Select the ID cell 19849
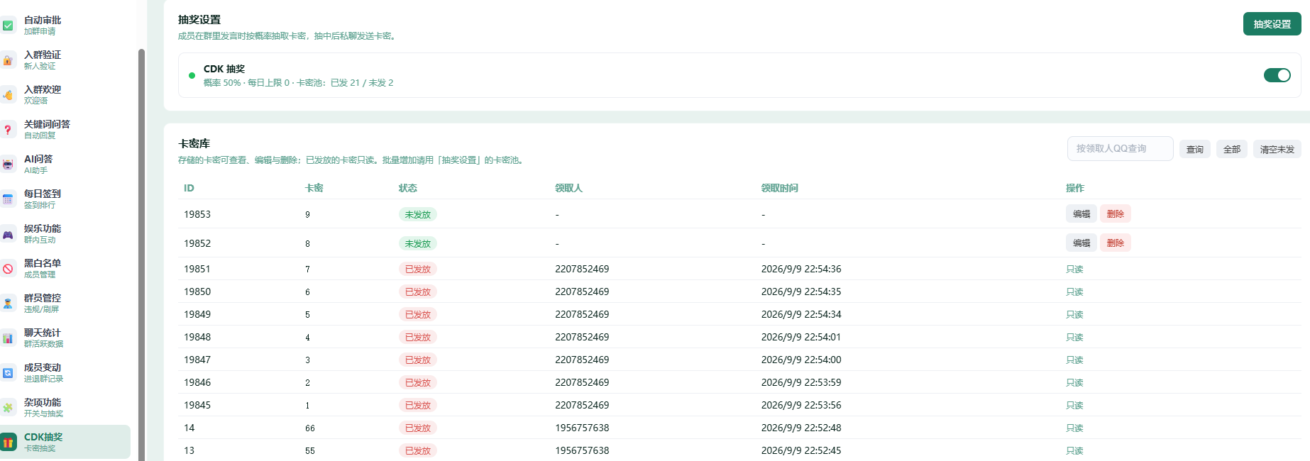Viewport: 1310px width, 461px height. [x=197, y=314]
